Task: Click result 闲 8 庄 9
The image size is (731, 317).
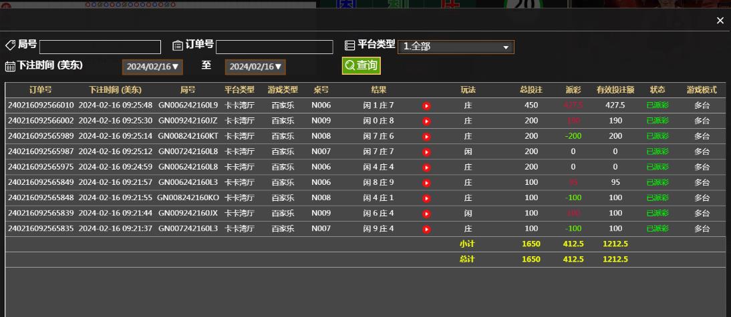Action: coord(379,182)
